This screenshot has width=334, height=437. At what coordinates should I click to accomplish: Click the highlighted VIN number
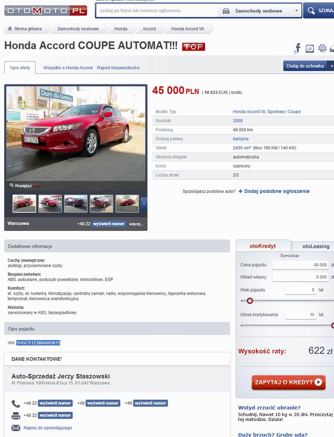pyautogui.click(x=38, y=343)
